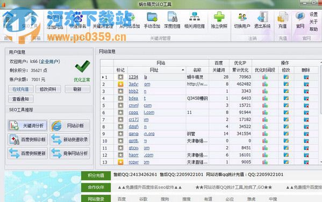Image resolution: width=322 pixels, height=202 pixels.
Task: Click the 百度 link at the bottom
Action: [x=121, y=199]
